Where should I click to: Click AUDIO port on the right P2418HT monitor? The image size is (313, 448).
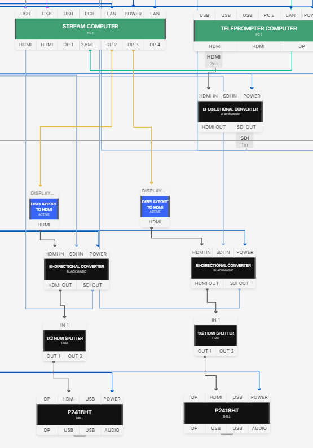pyautogui.click(x=259, y=429)
